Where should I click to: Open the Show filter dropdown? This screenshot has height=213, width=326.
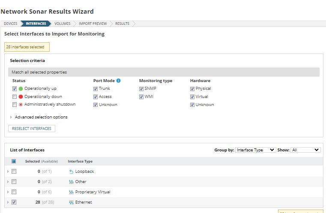(x=305, y=150)
